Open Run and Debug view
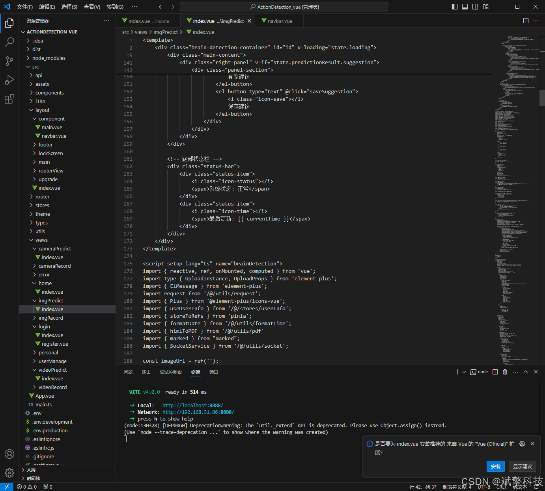The height and width of the screenshot is (491, 545). coord(9,80)
